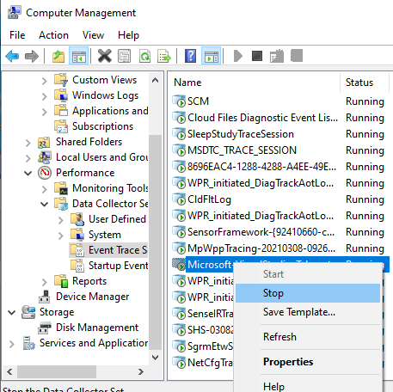Viewport: 393px width, 392px height.
Task: Click the Save Template toolbar icon
Action: [x=277, y=56]
